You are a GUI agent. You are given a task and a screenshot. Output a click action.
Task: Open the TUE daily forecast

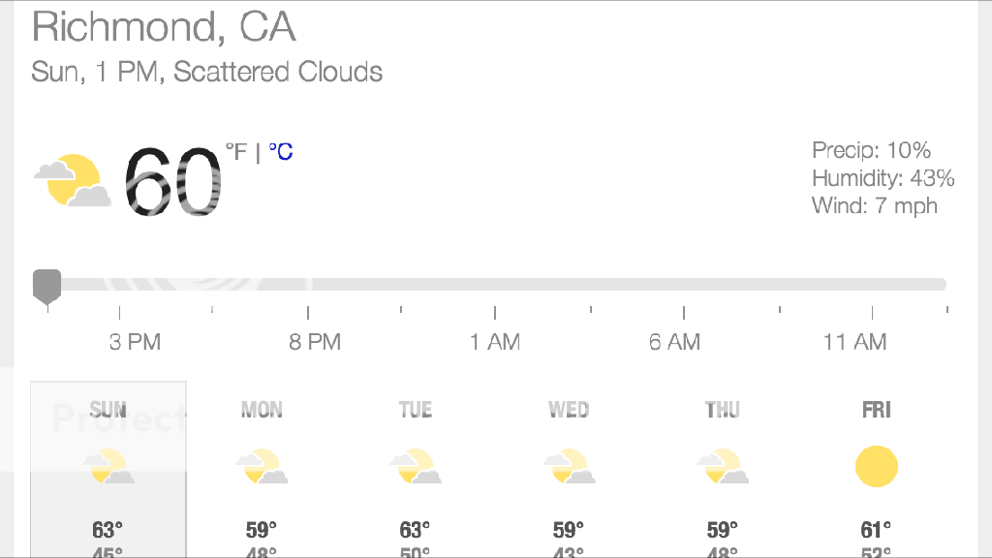pyautogui.click(x=416, y=410)
